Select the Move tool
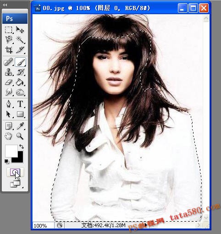The width and height of the screenshot is (221, 234). click(20, 30)
